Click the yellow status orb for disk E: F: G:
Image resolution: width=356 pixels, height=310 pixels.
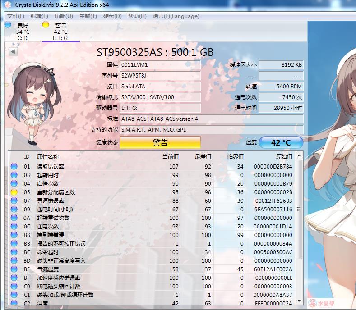(x=46, y=24)
